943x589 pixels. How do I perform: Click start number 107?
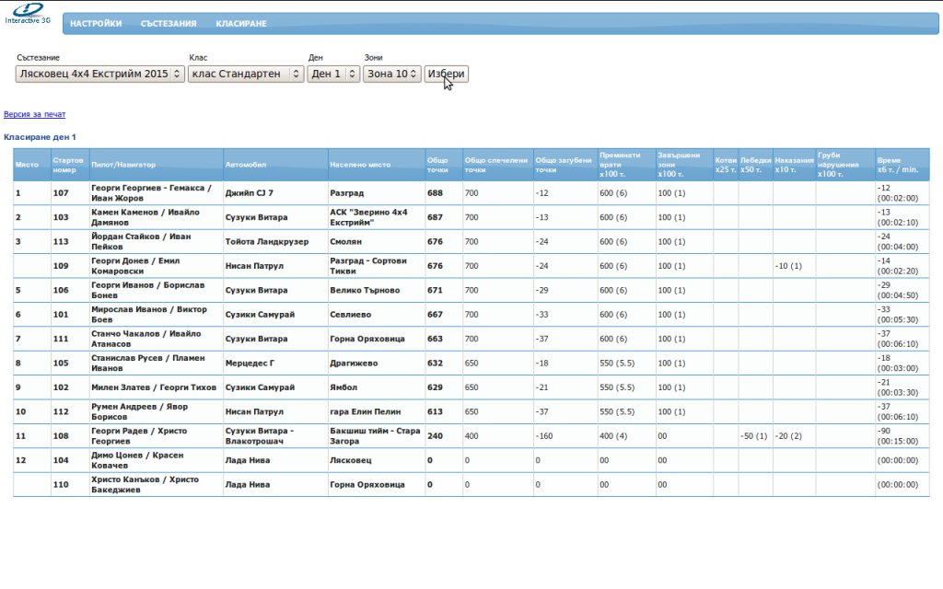(x=61, y=193)
